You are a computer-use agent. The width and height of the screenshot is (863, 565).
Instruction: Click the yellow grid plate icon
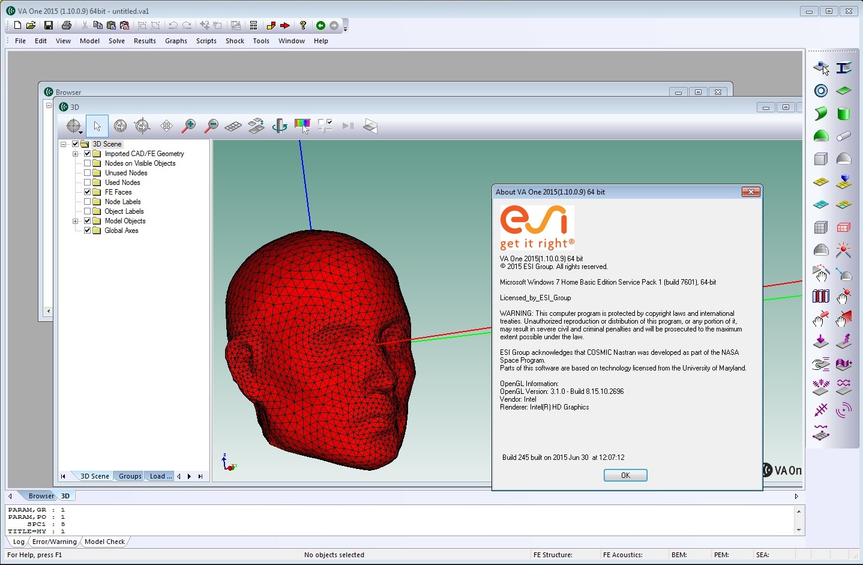pyautogui.click(x=821, y=182)
